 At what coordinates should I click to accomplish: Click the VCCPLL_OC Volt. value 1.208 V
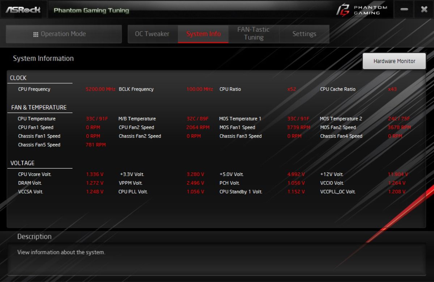397,192
